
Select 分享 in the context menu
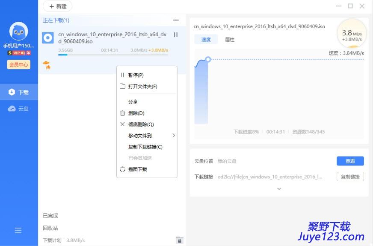(x=147, y=102)
